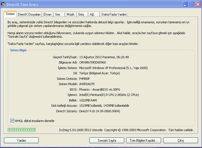Click the 'Bilgisayar Adı:' label

click(68, 62)
